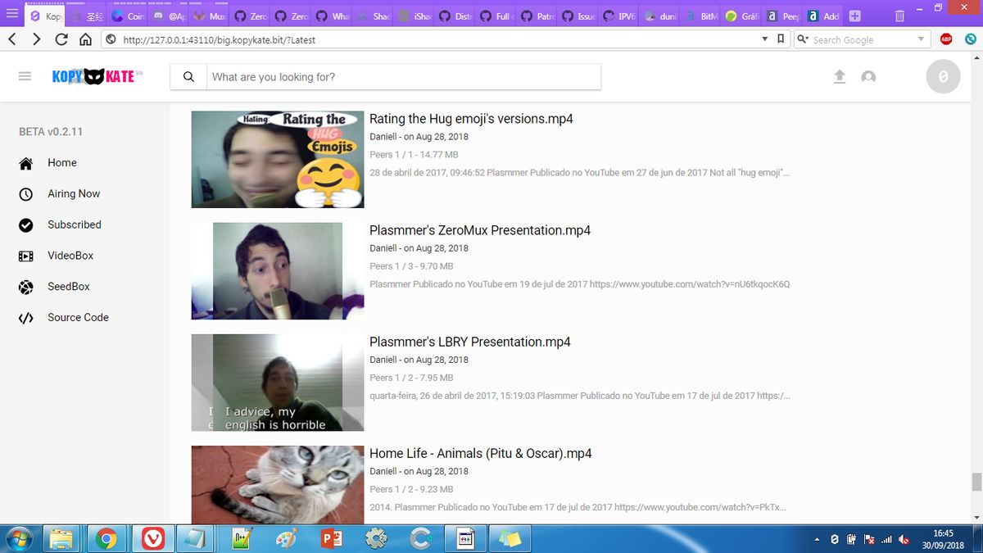Open the hamburger navigation menu

point(25,75)
